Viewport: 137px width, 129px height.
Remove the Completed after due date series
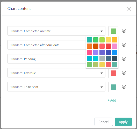[124, 45]
